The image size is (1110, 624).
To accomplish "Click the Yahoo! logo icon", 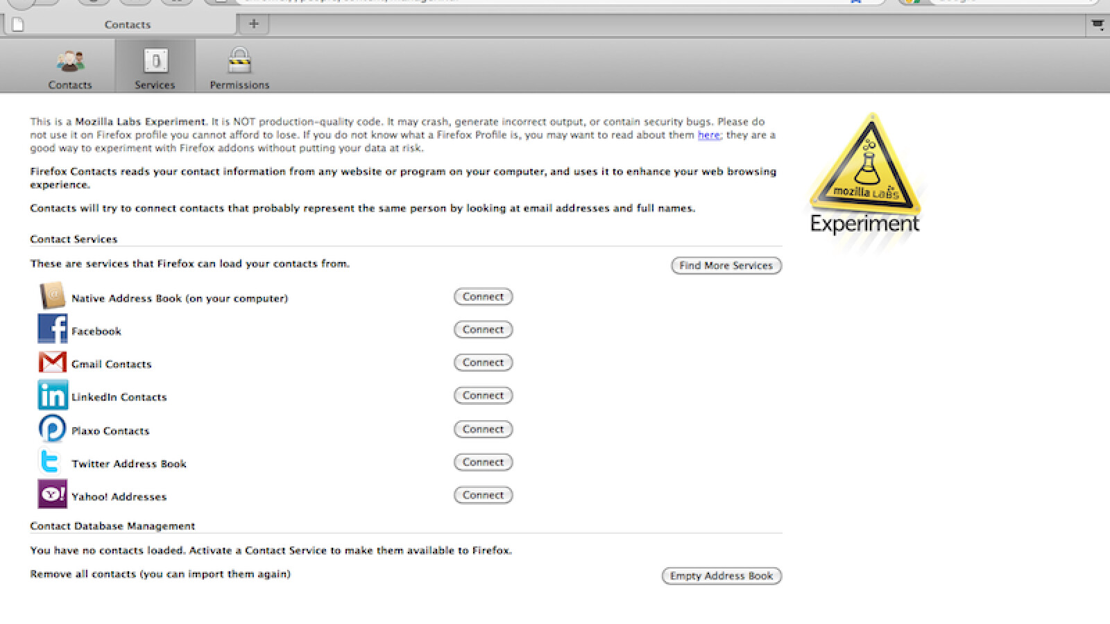I will tap(52, 494).
